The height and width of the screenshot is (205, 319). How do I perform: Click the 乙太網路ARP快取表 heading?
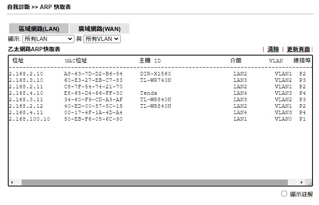(x=34, y=50)
